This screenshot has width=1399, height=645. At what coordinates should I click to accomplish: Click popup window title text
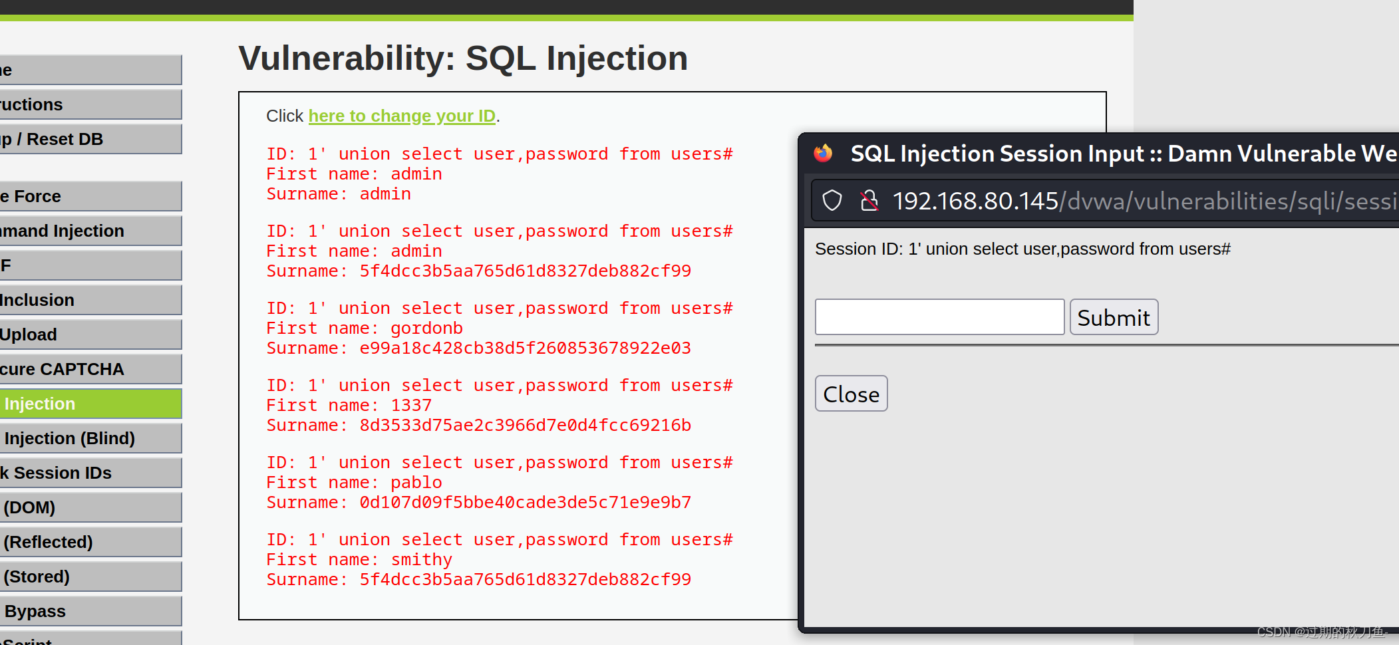point(1124,154)
